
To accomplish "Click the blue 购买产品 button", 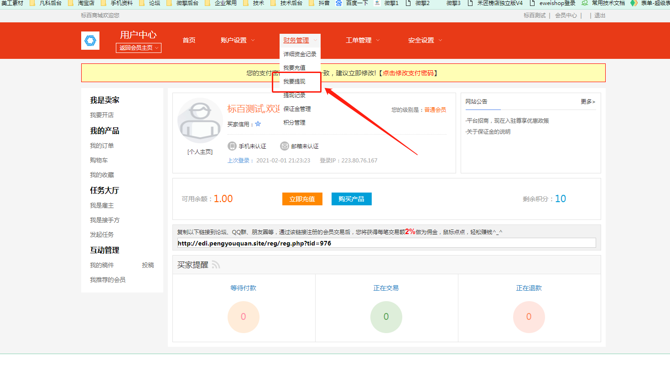I will click(x=351, y=199).
